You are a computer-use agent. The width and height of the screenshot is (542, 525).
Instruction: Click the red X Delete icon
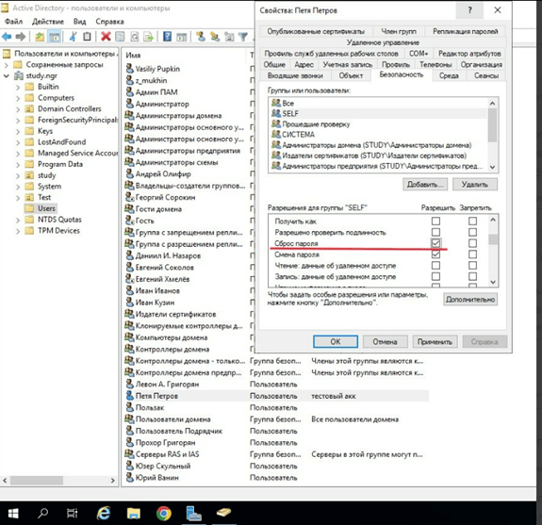106,37
